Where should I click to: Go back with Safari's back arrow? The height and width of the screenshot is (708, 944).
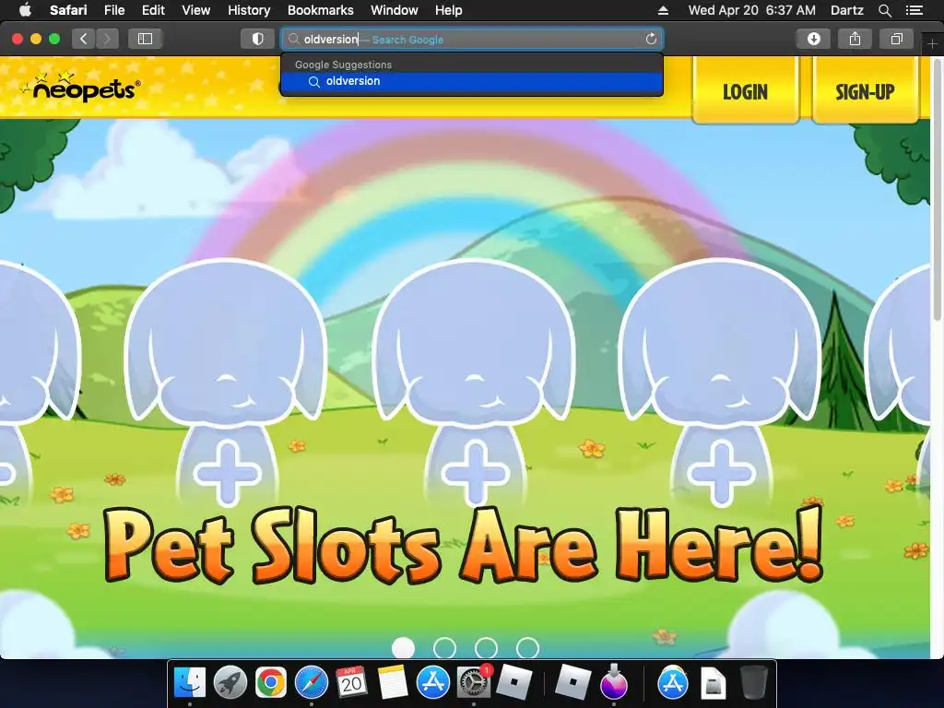(84, 39)
